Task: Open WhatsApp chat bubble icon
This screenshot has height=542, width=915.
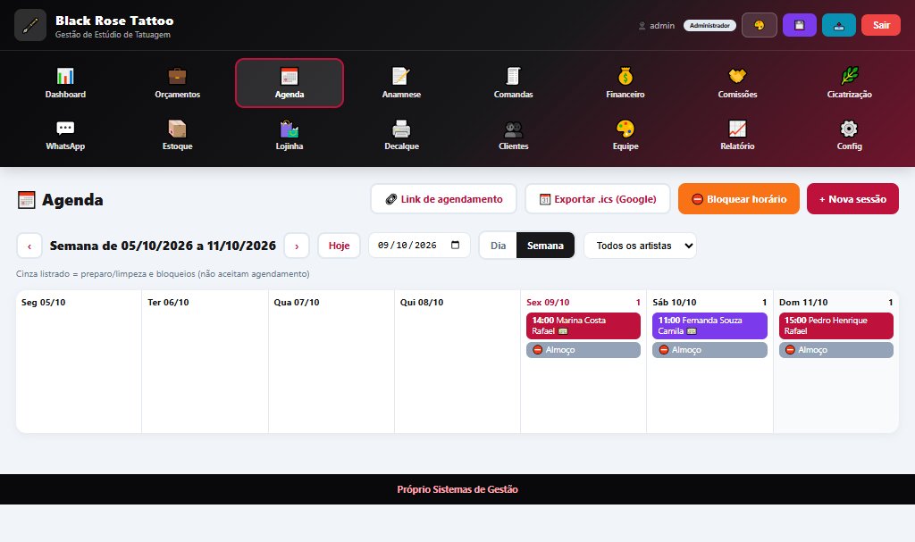Action: point(65,128)
